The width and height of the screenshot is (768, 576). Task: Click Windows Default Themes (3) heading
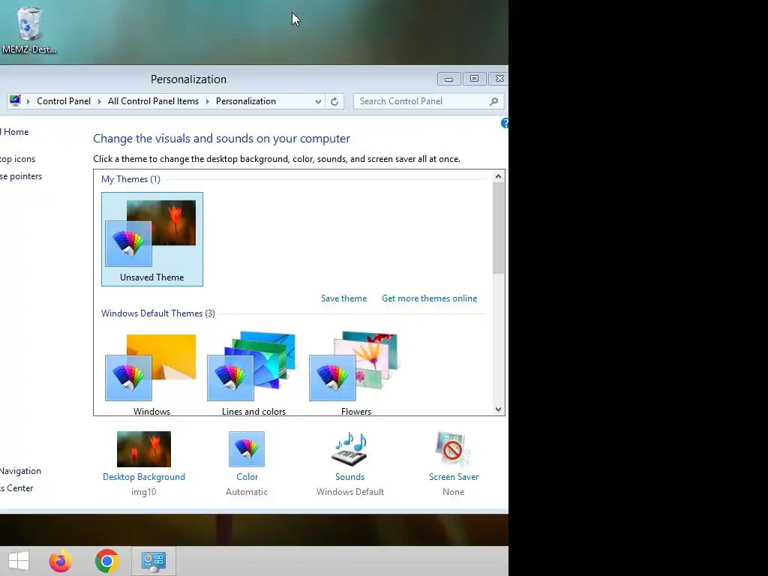[158, 313]
